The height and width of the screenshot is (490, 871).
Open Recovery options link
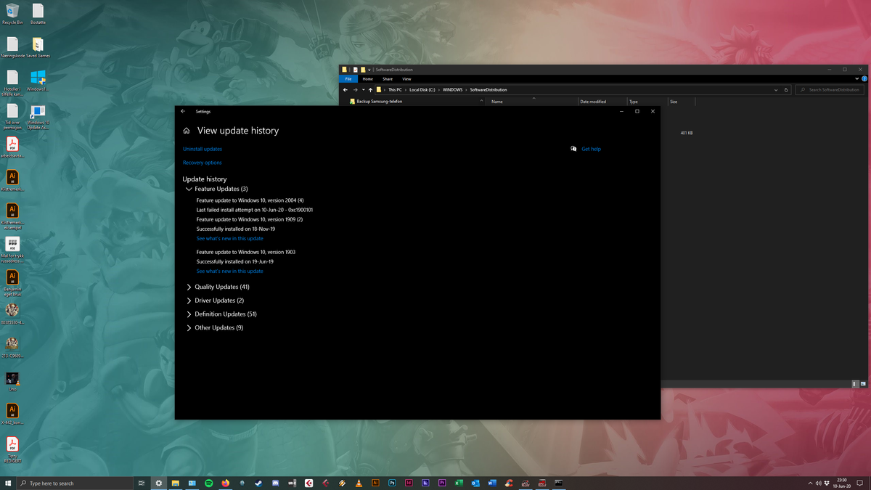pos(203,163)
